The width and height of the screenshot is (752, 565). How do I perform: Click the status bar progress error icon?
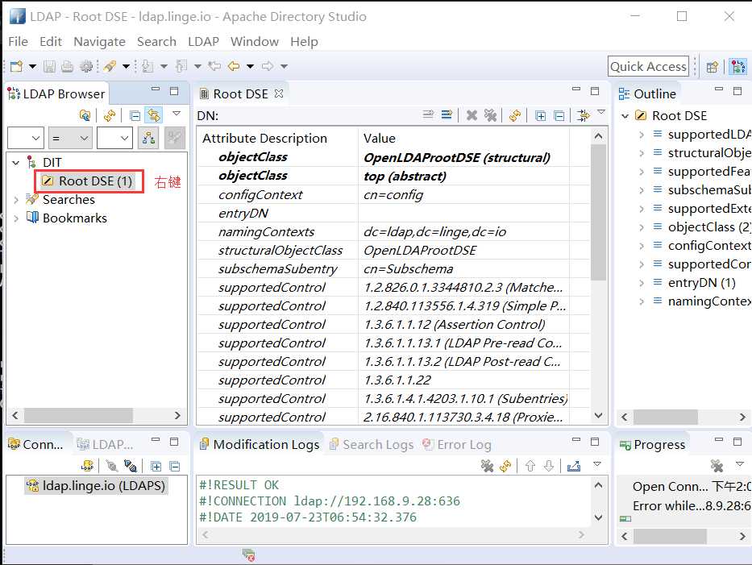coord(248,555)
